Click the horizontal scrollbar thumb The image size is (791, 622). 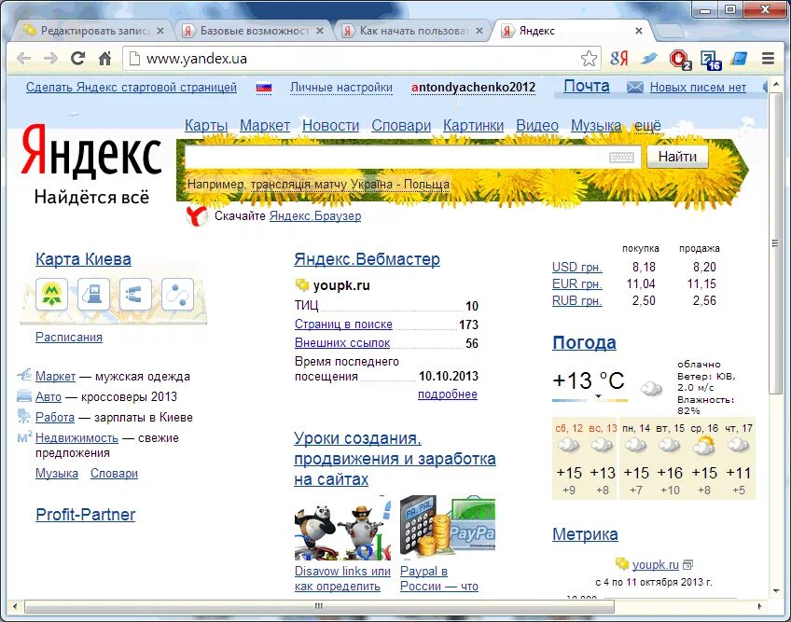pyautogui.click(x=319, y=606)
